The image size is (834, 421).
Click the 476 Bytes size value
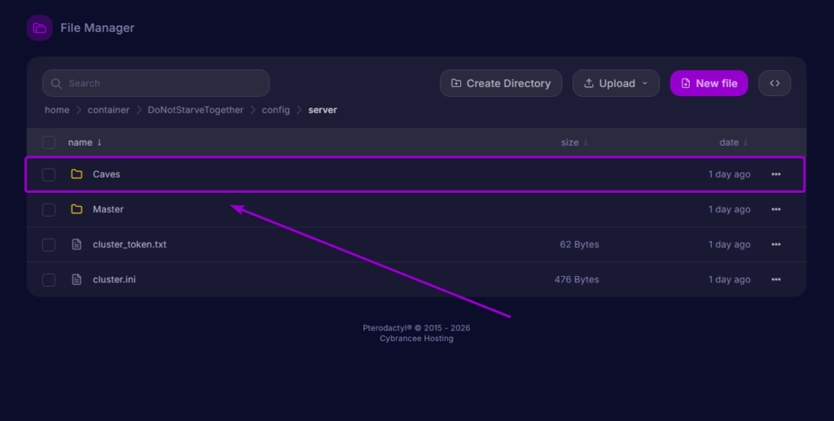click(577, 279)
